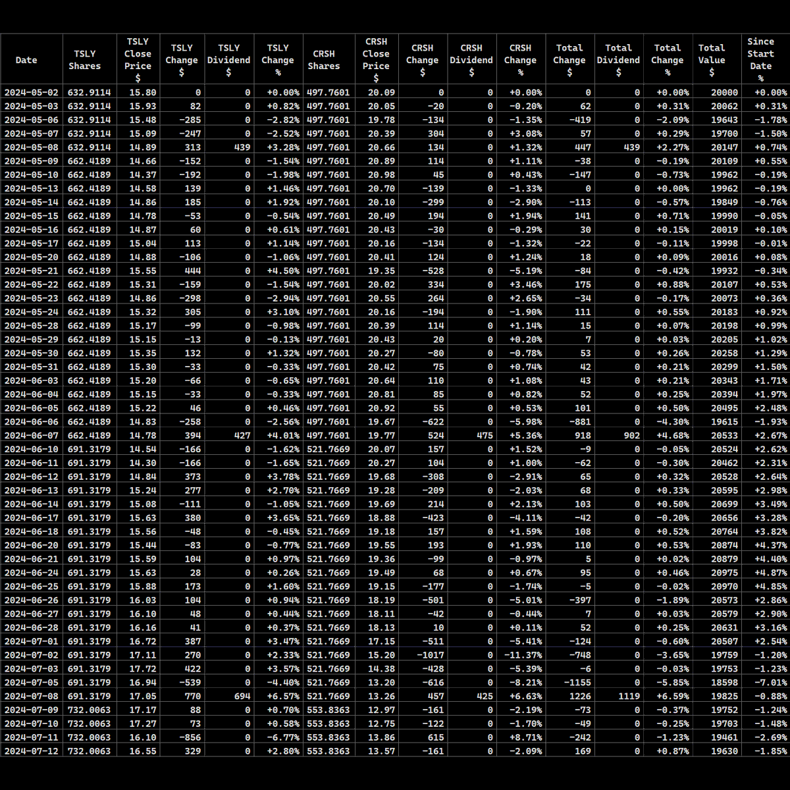The height and width of the screenshot is (790, 790).
Task: Click CRSH dividend value 475
Action: coord(485,436)
